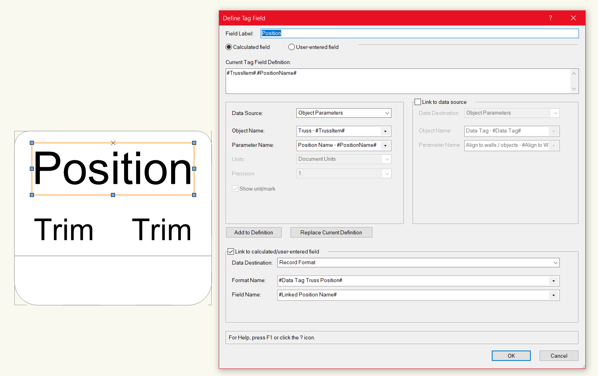Click the definition scrollbar up arrow
This screenshot has width=598, height=376.
pos(574,73)
